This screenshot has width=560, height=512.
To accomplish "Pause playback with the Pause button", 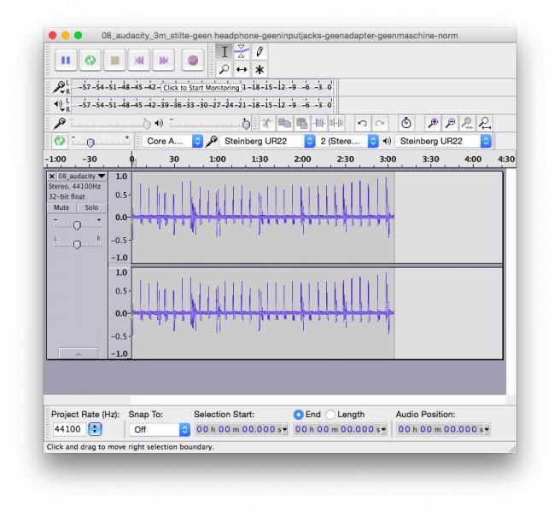I will 66,61.
